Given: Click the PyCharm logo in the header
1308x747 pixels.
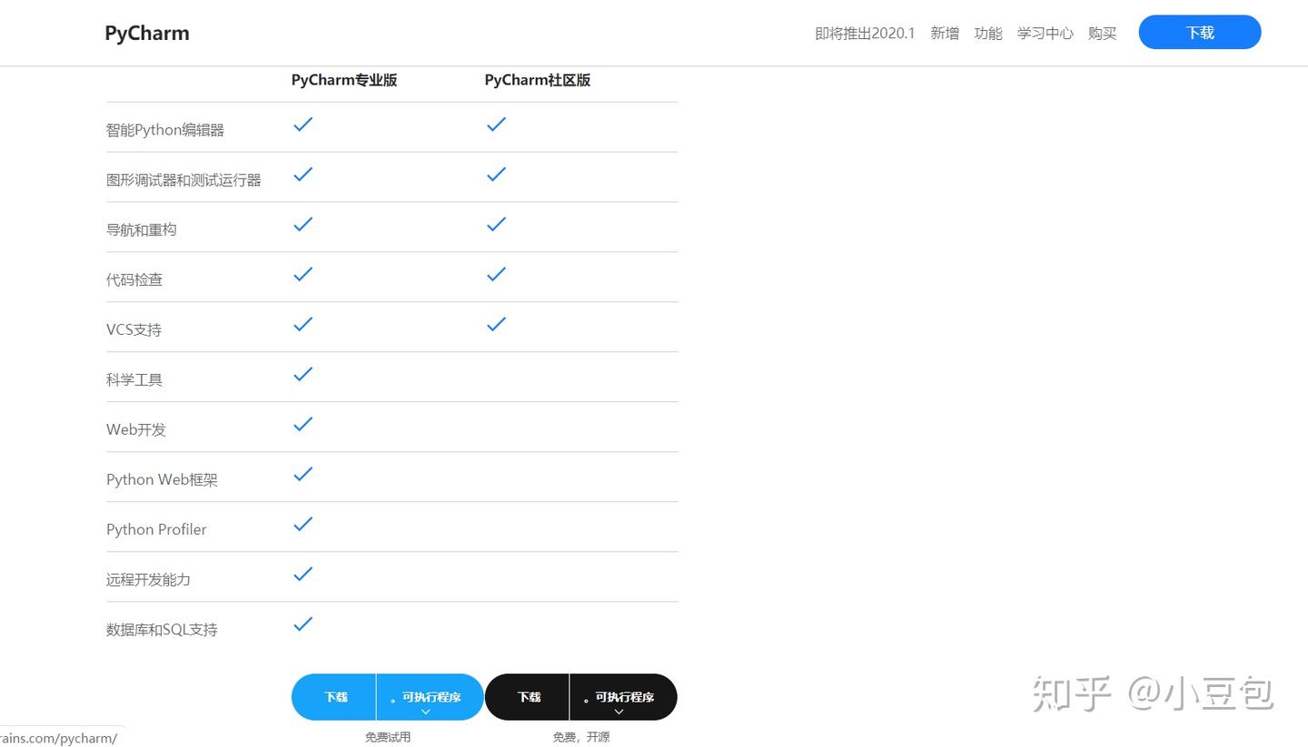Looking at the screenshot, I should click(147, 34).
